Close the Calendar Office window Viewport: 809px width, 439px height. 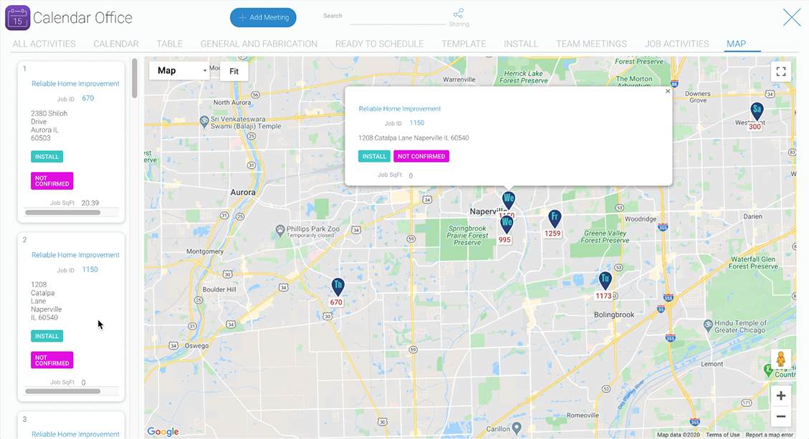pyautogui.click(x=792, y=17)
